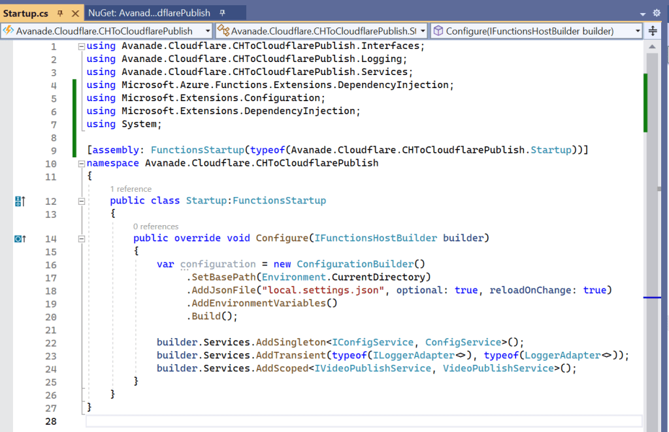
Task: Switch to the NuGet package manager tab
Action: pyautogui.click(x=150, y=13)
